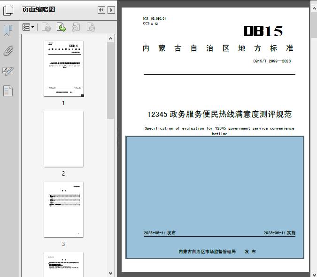
Task: Expand the thumbnails pane with right-arrow button
Action: 111,10
